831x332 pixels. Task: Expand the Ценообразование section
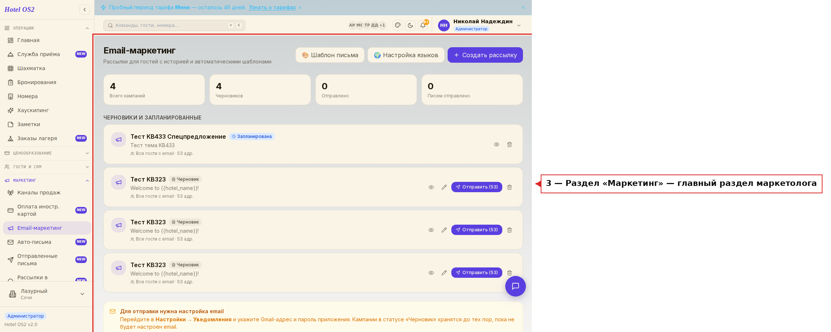click(47, 153)
